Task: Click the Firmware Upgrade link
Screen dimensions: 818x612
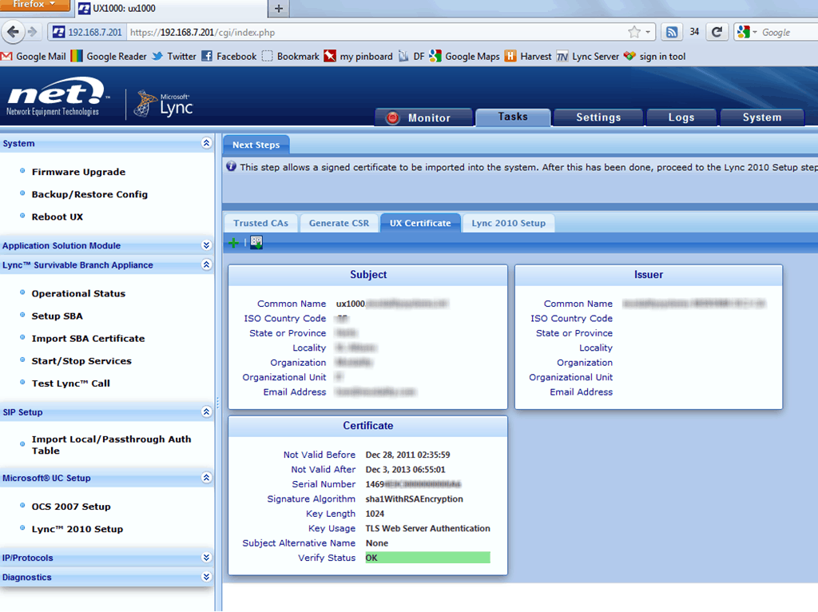Action: tap(78, 172)
